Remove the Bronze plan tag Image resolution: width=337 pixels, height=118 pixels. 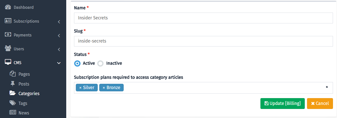tap(104, 88)
